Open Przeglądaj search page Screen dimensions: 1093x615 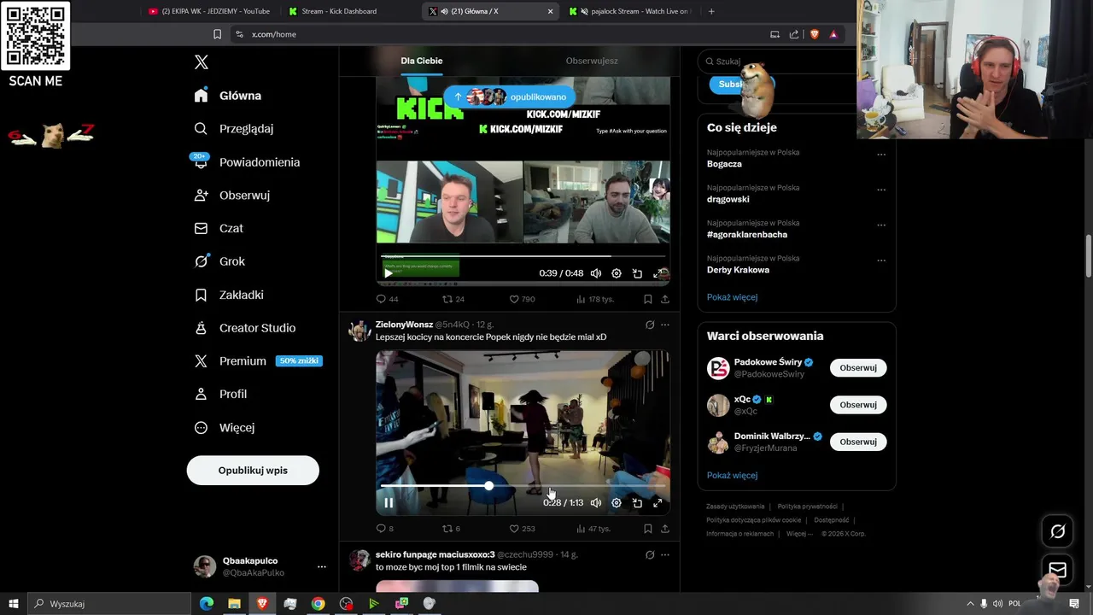click(233, 129)
